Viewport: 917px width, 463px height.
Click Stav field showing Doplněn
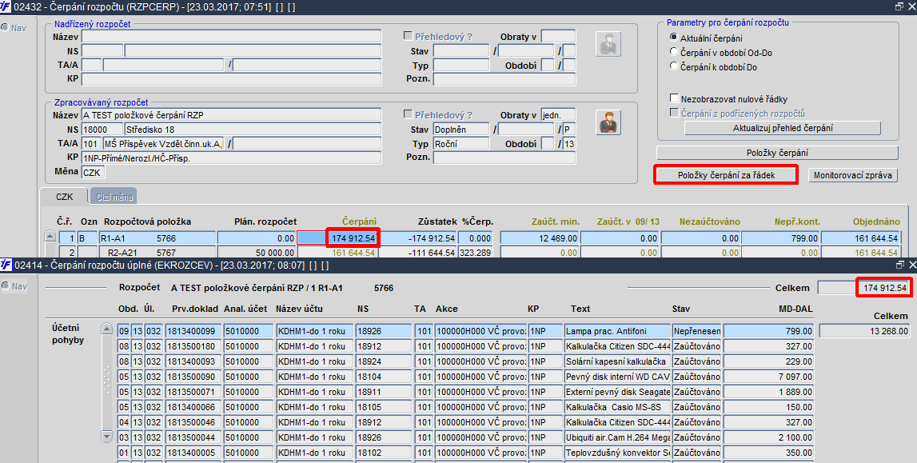(461, 130)
